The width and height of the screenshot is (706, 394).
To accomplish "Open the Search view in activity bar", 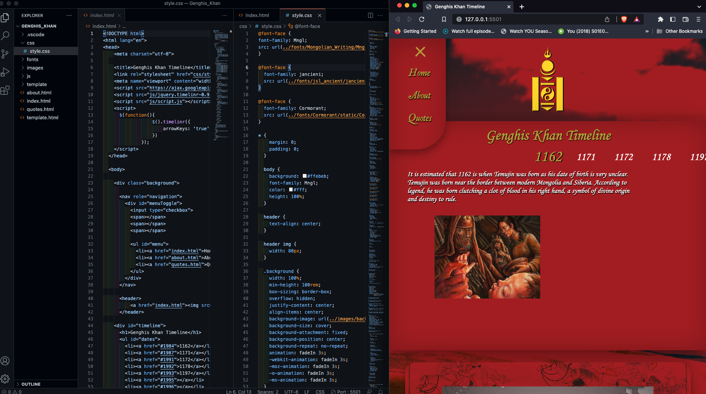I will tap(5, 35).
